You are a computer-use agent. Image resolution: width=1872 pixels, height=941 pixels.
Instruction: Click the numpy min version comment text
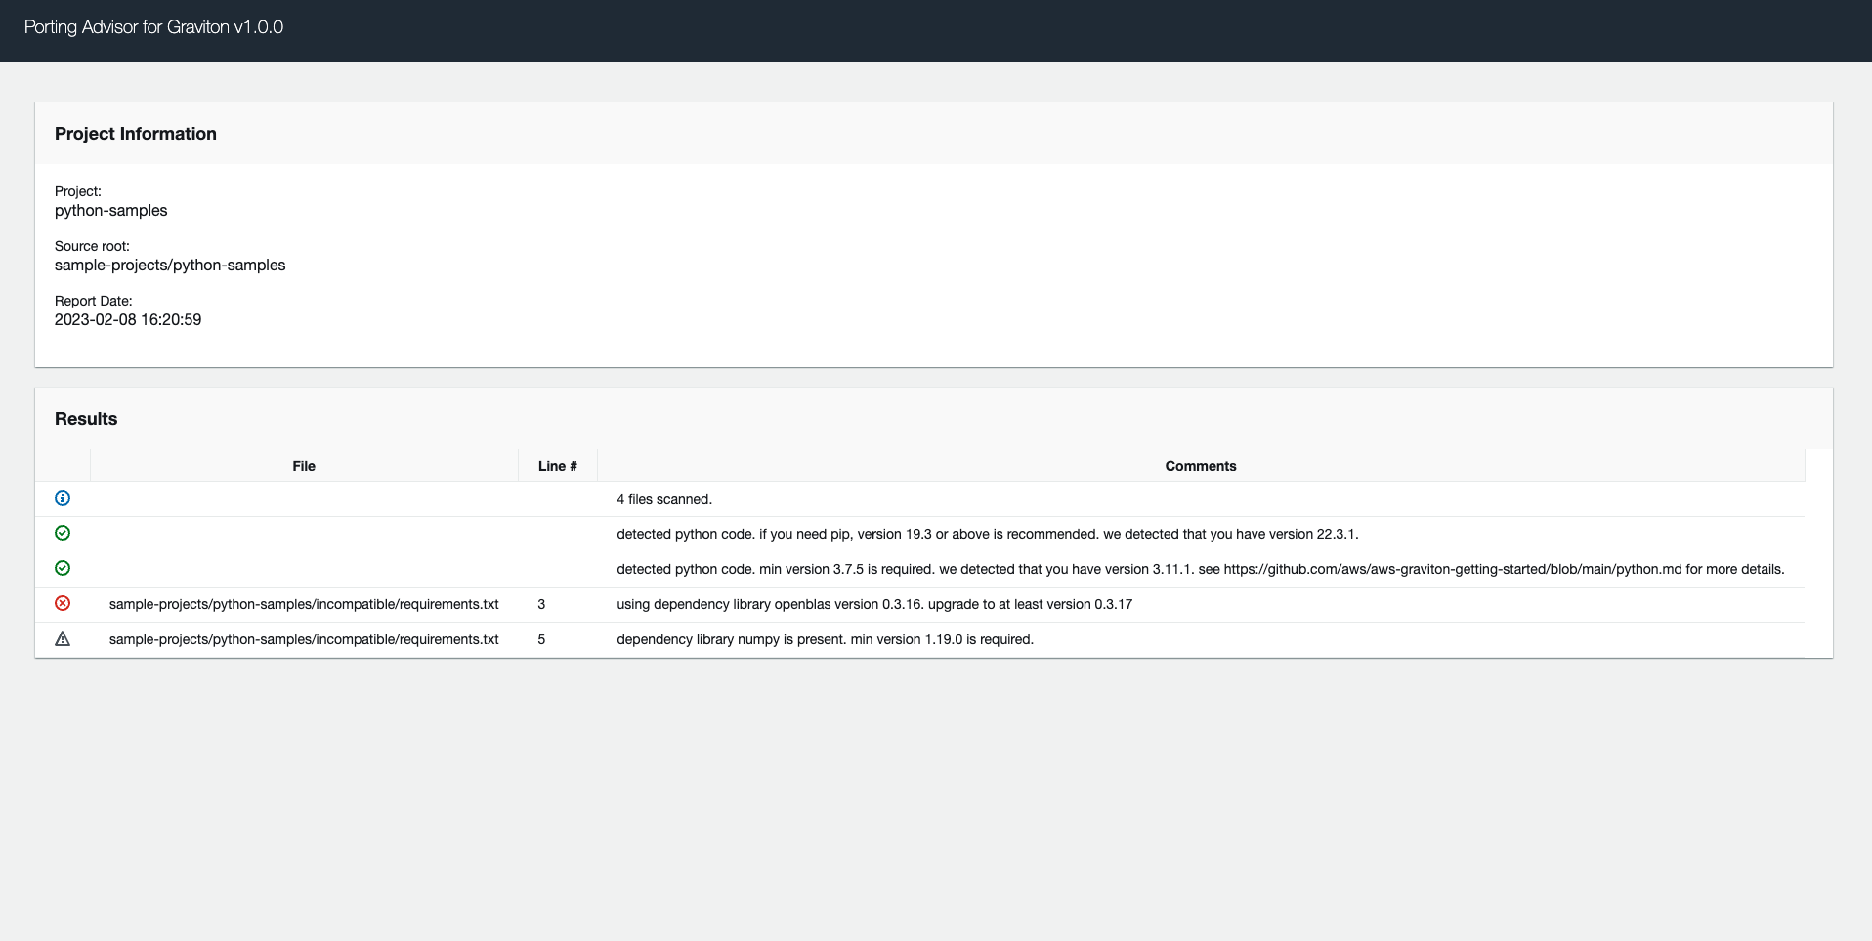tap(825, 639)
